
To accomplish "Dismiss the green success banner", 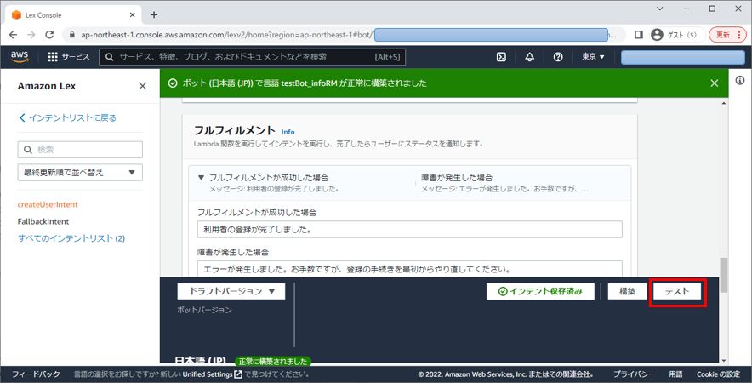I will pyautogui.click(x=714, y=83).
